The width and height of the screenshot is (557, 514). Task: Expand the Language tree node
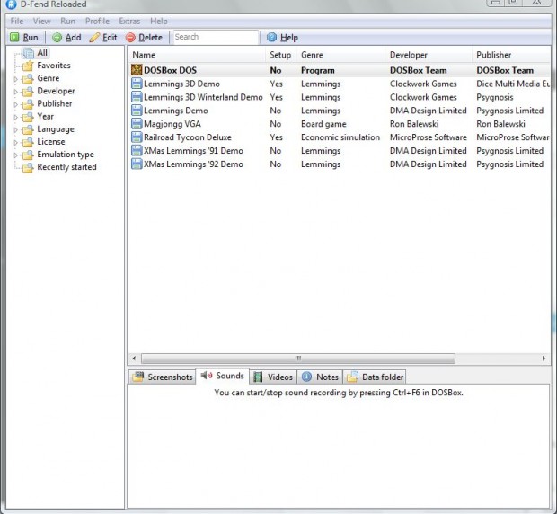(x=15, y=129)
